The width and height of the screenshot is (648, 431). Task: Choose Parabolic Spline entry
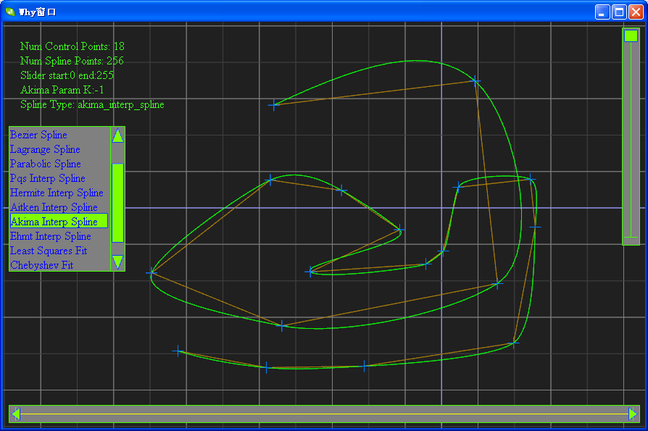click(46, 164)
